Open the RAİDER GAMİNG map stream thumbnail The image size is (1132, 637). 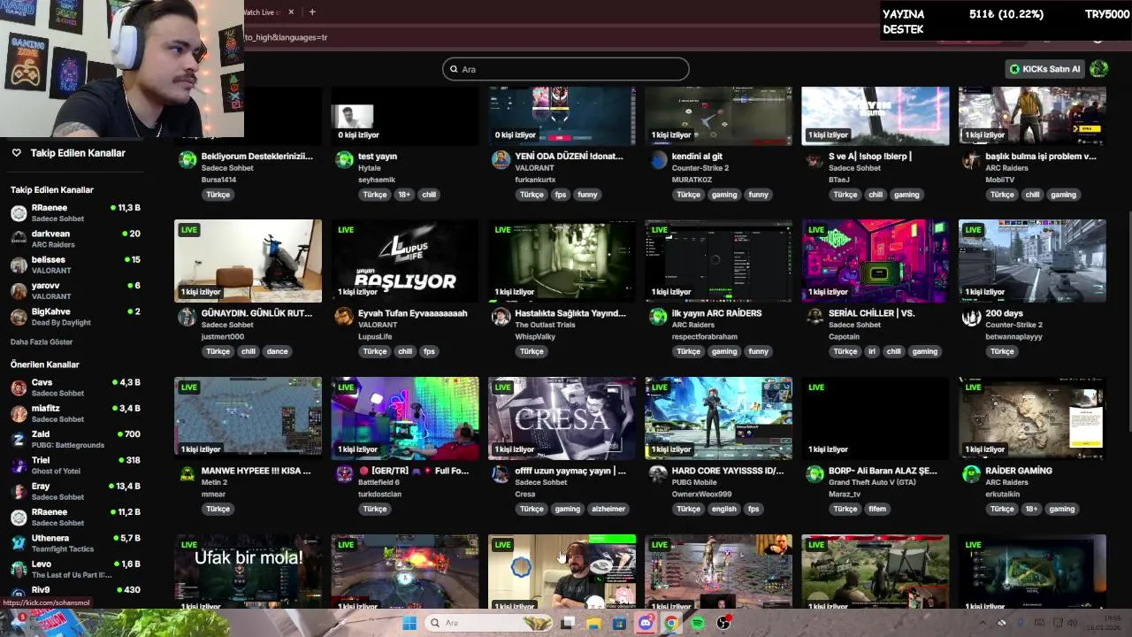[1032, 418]
